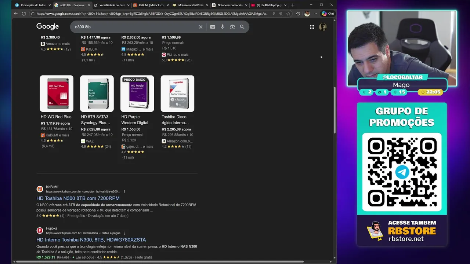
Task: Click the site info lock icon in address bar
Action: tap(33, 14)
